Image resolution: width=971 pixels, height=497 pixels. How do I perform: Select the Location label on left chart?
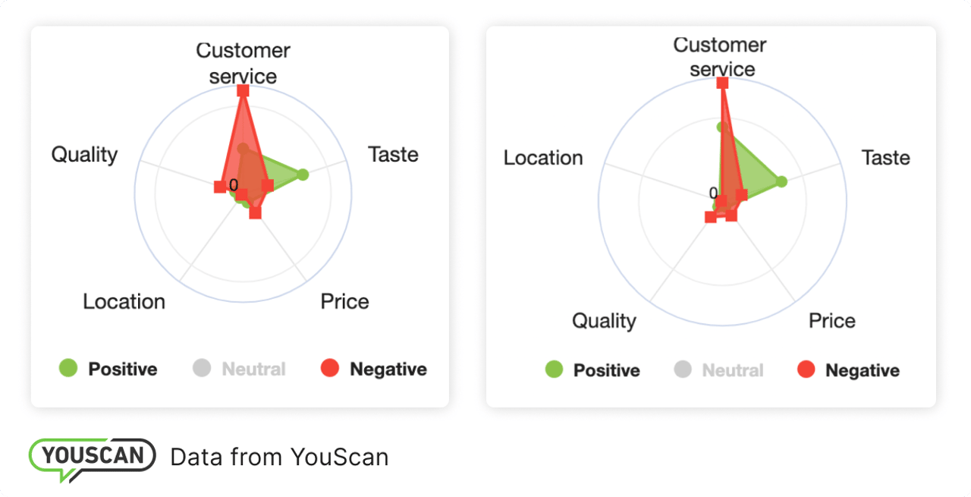[x=124, y=301]
